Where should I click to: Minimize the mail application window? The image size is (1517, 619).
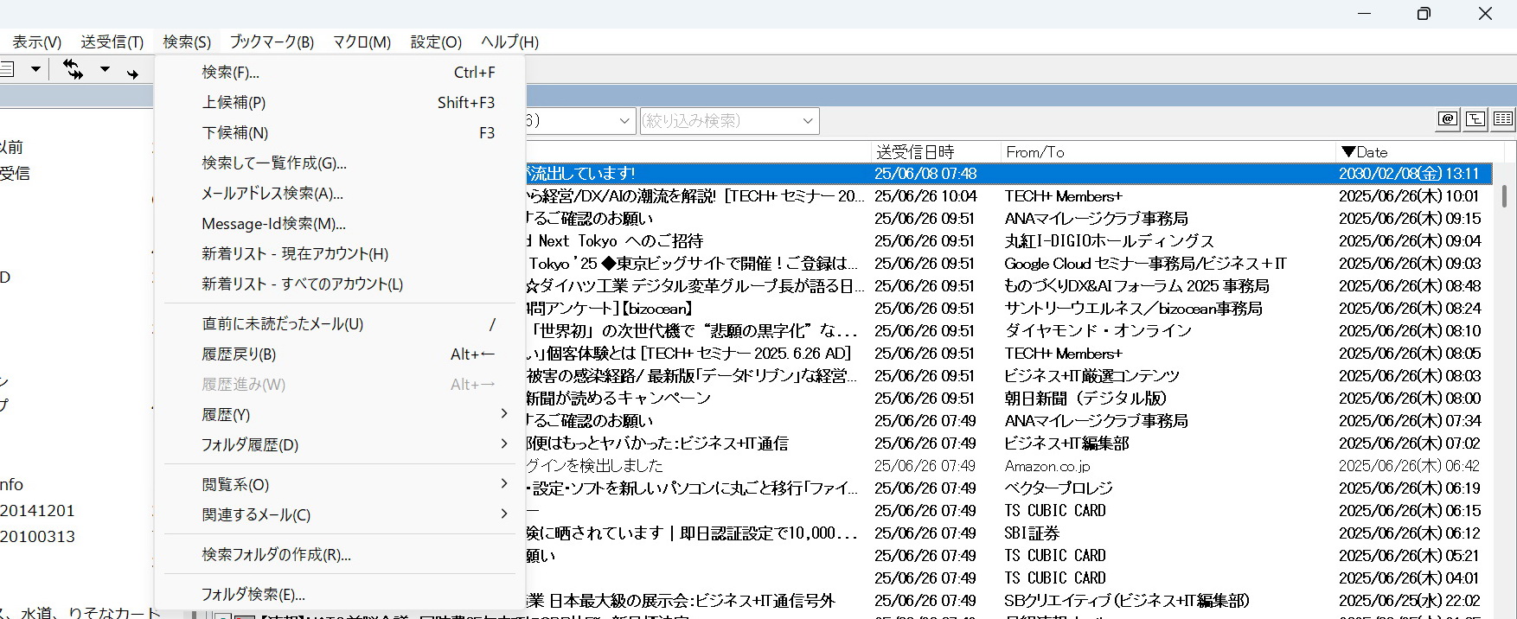pyautogui.click(x=1365, y=14)
